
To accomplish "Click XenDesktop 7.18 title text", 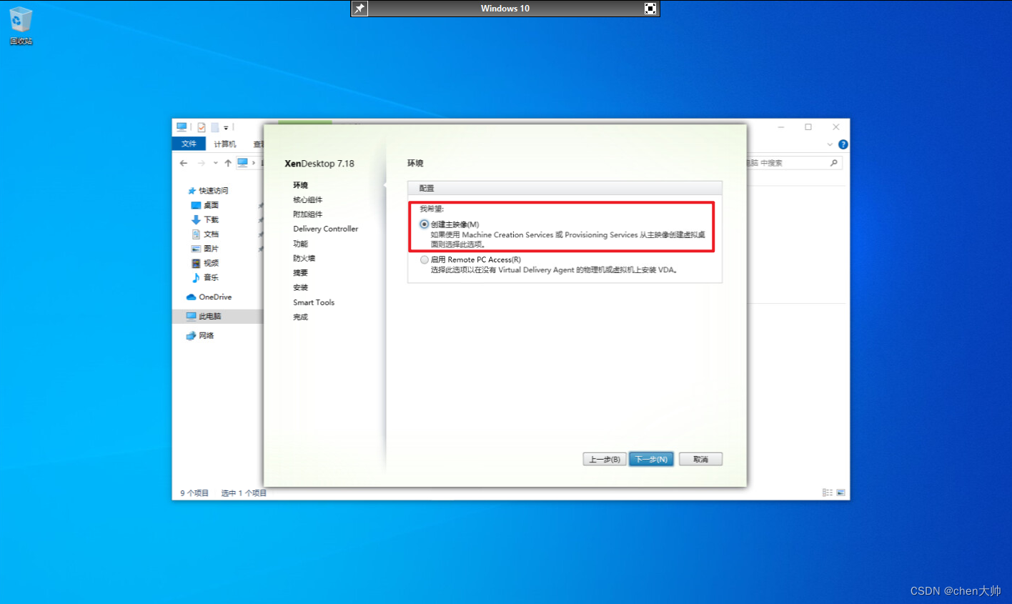I will (x=319, y=164).
